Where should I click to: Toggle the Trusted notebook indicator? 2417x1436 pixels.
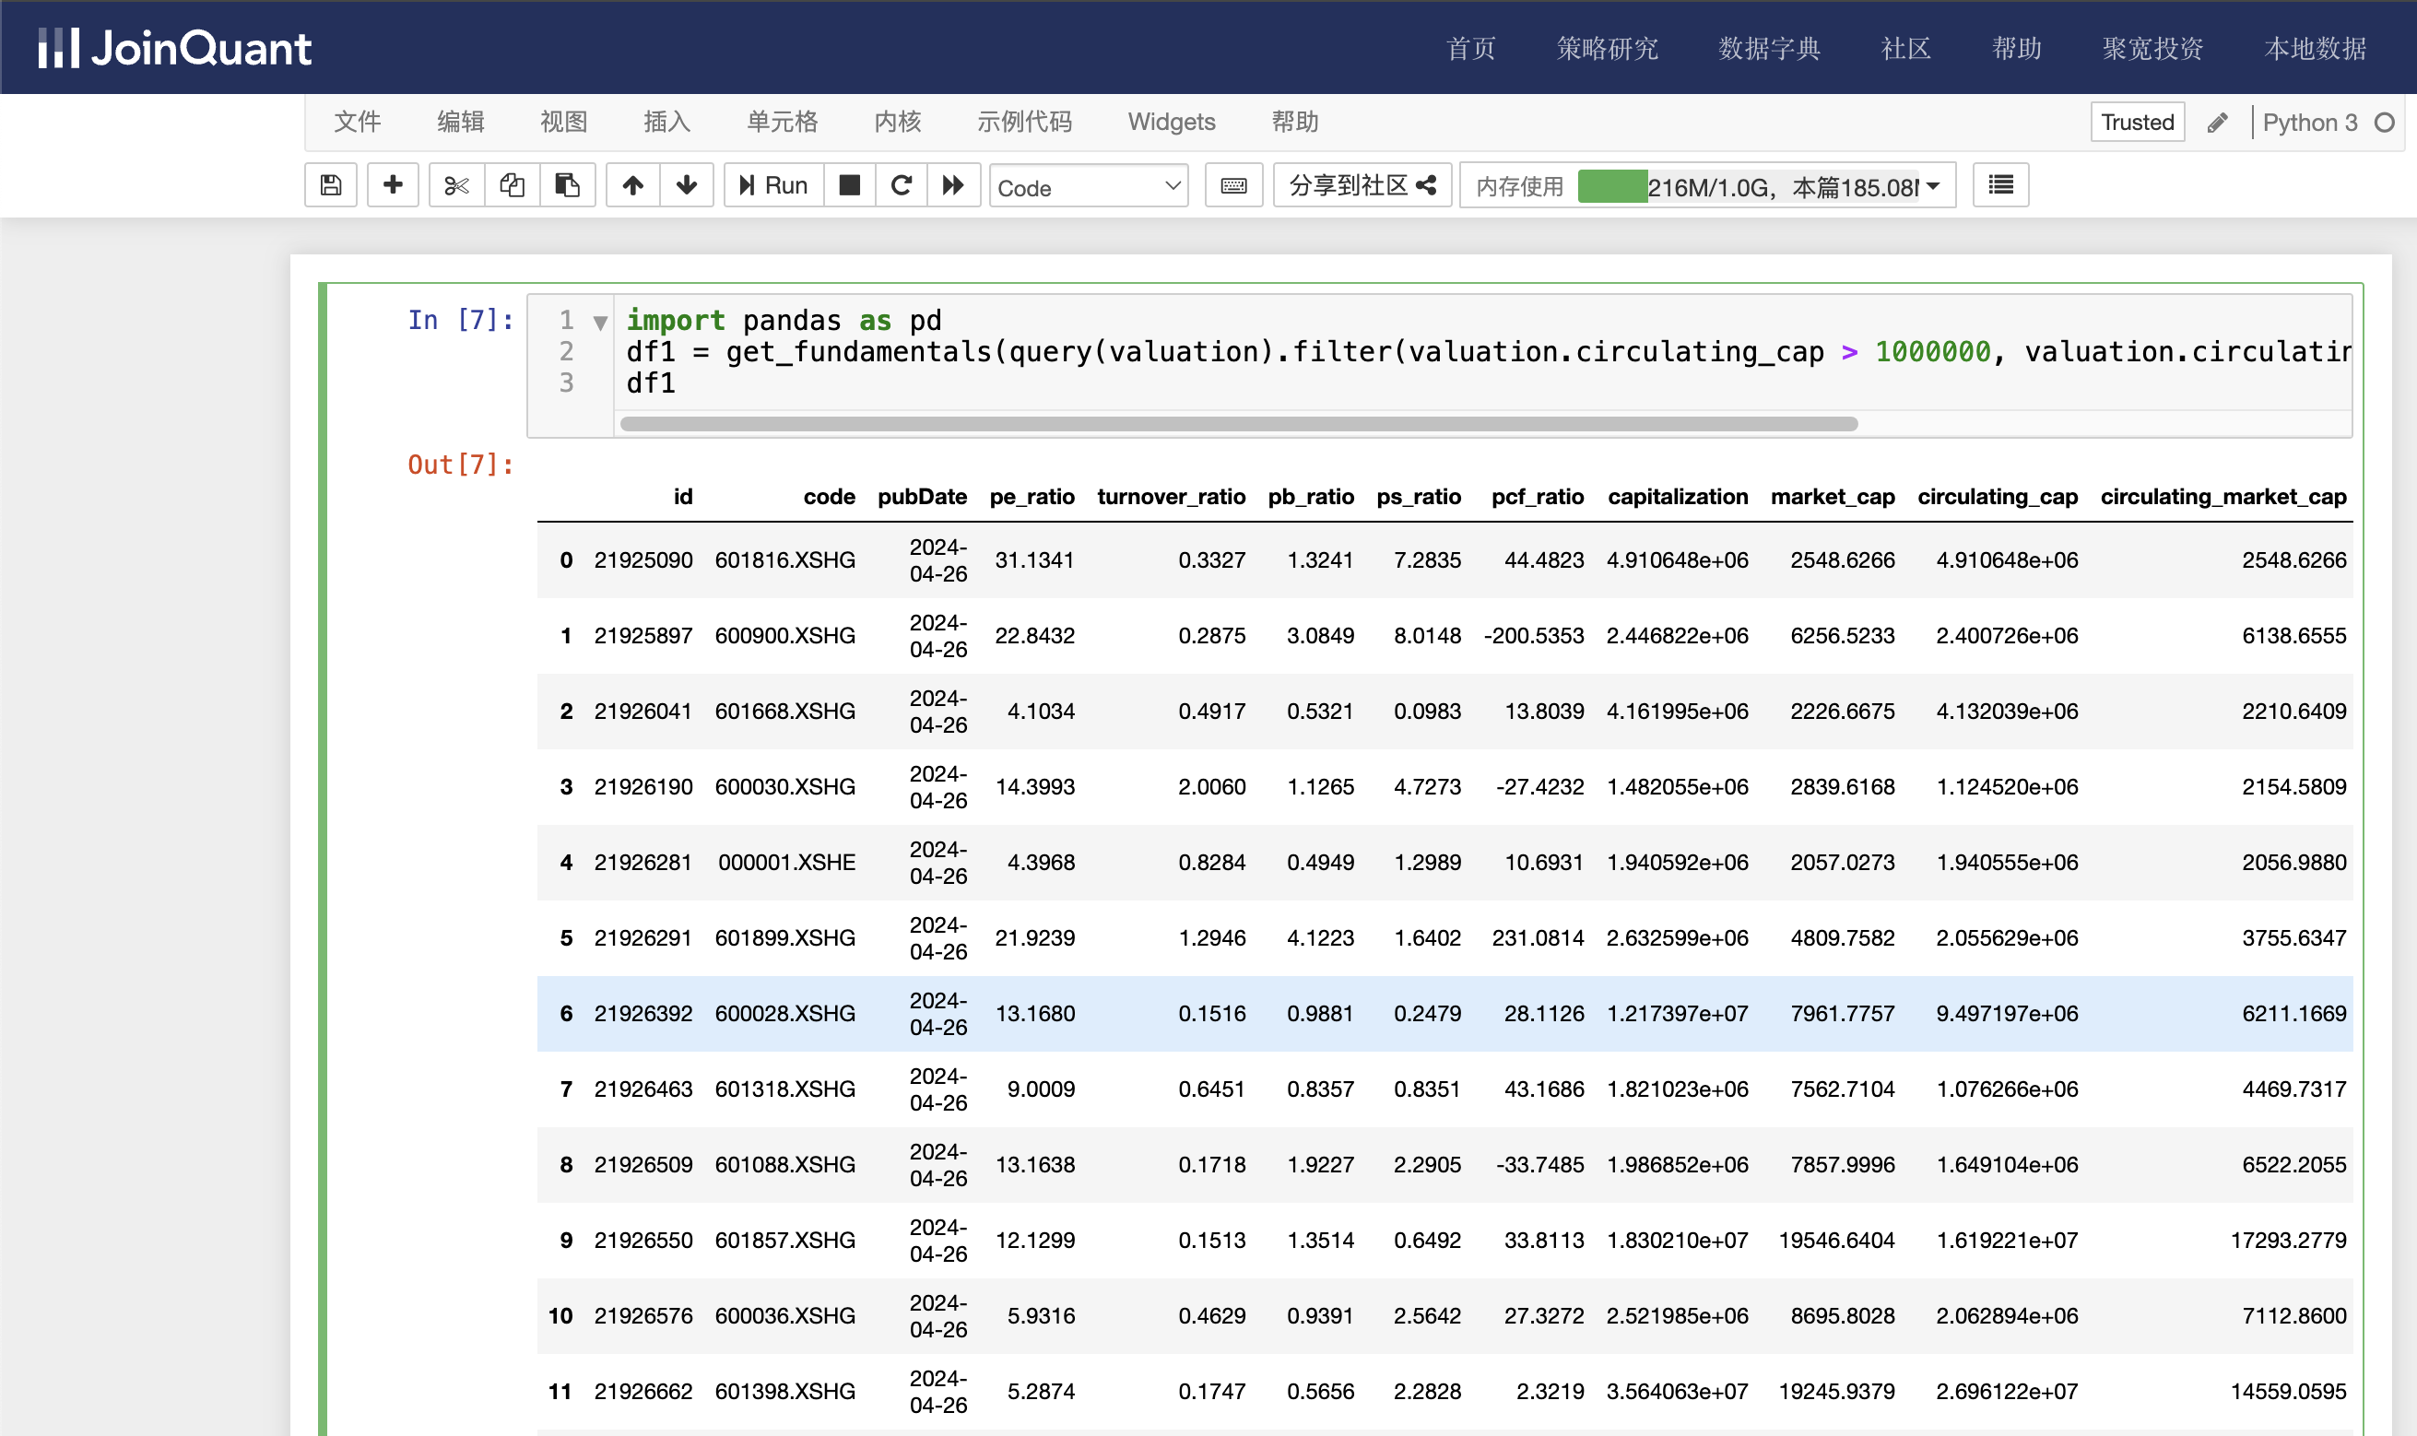(x=2137, y=122)
